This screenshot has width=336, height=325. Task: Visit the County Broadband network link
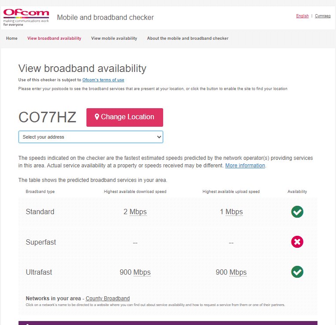[108, 299]
